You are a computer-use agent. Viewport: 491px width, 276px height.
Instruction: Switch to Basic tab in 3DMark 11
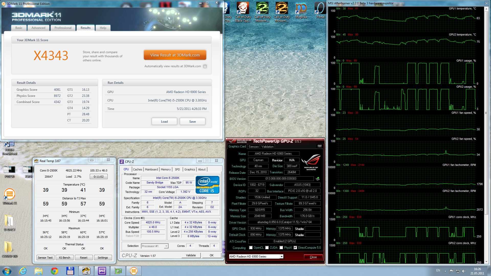point(19,28)
